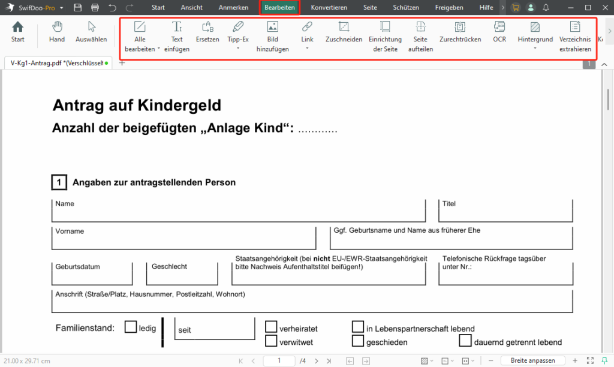Screen dimensions: 614x367
Task: Run the OCR tool
Action: 499,32
